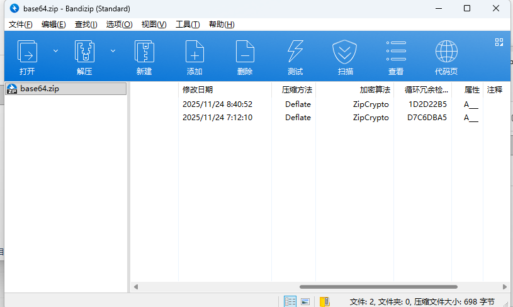Expand the dropdown arrow beside Extract (解压)
The image size is (513, 307).
[113, 50]
